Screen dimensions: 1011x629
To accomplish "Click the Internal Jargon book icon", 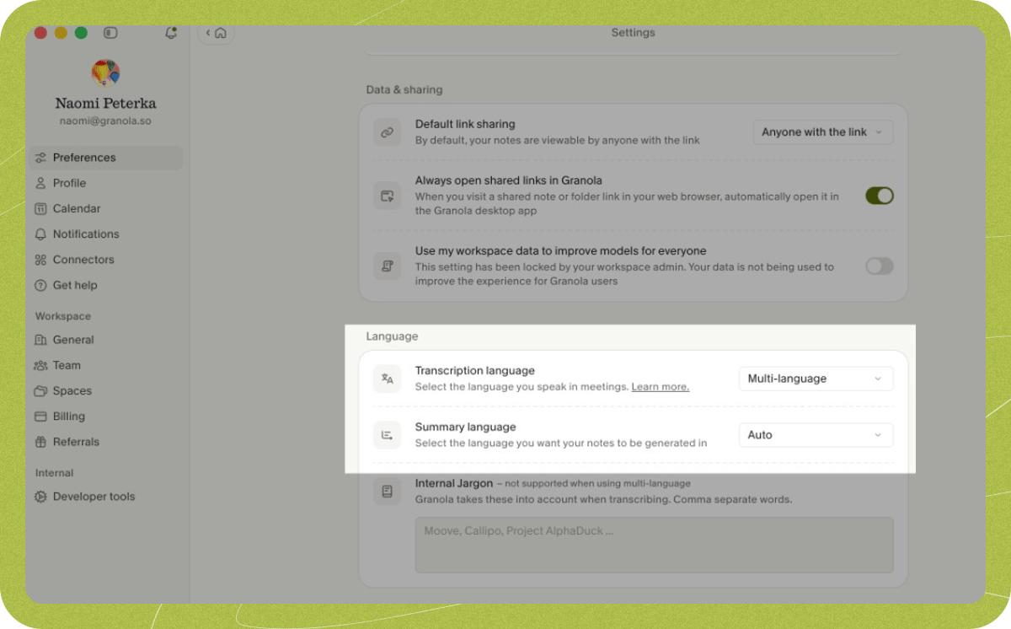I will pos(388,491).
